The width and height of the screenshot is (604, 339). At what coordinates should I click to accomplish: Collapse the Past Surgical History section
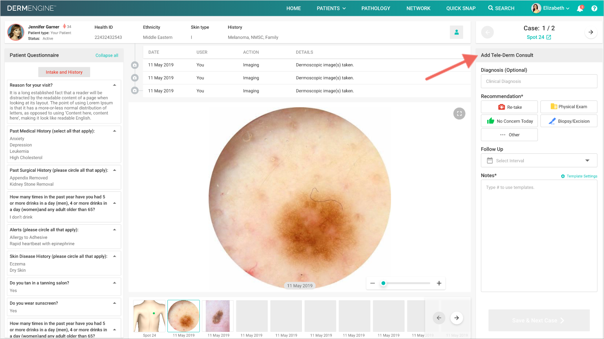[114, 170]
